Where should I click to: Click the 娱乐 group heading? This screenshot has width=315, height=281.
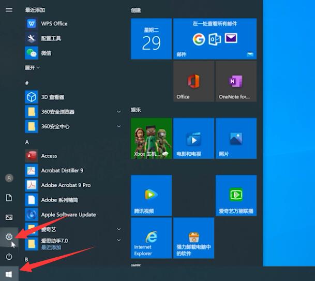pos(136,110)
